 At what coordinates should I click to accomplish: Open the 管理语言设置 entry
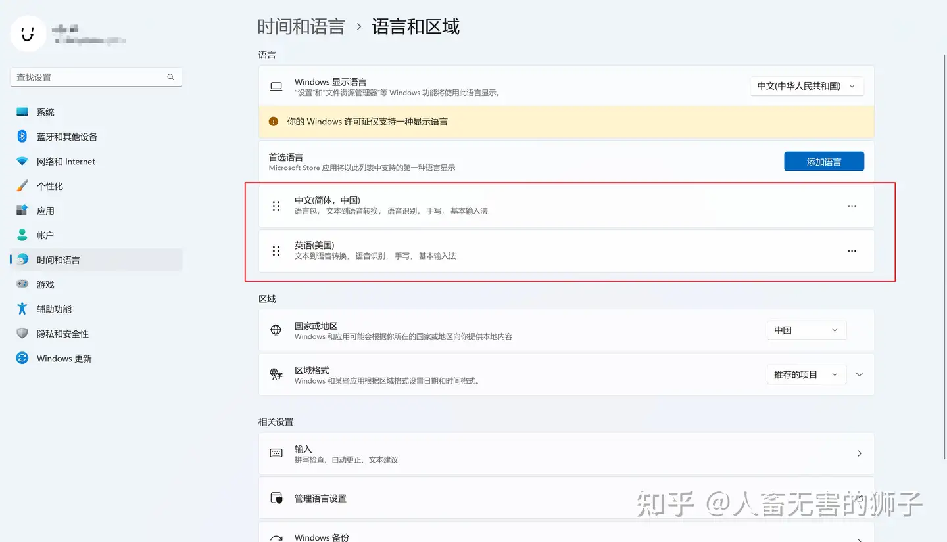[566, 498]
